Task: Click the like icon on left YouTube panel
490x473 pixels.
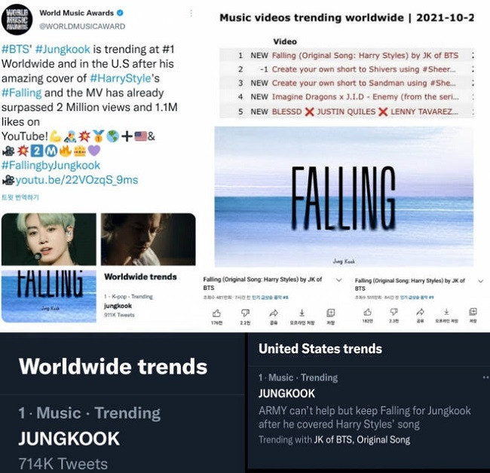Action: [x=216, y=313]
